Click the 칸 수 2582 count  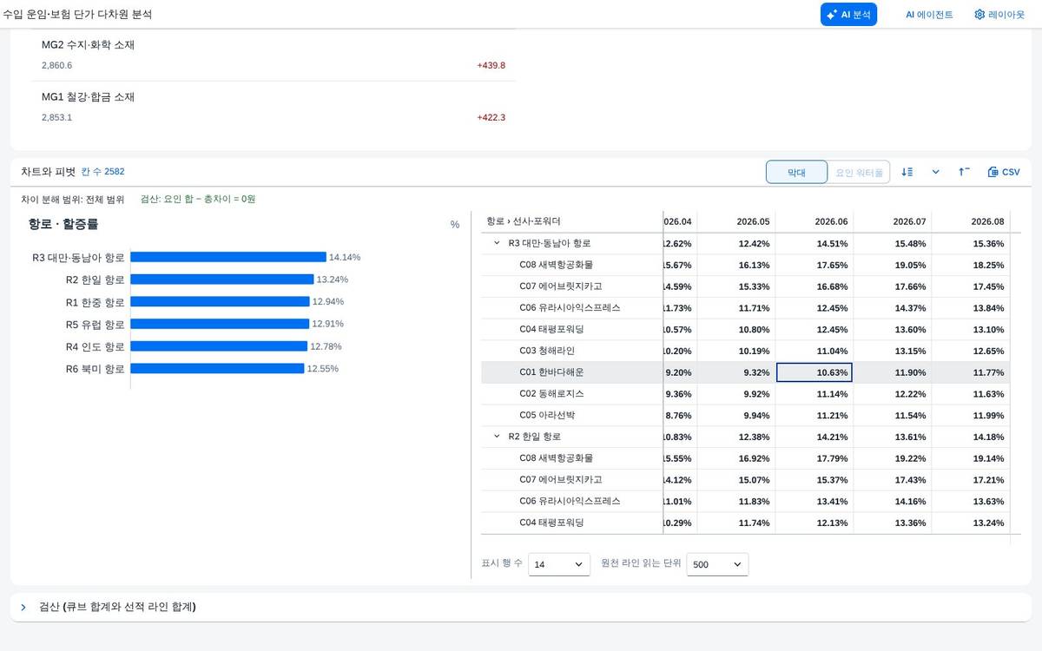(x=102, y=172)
